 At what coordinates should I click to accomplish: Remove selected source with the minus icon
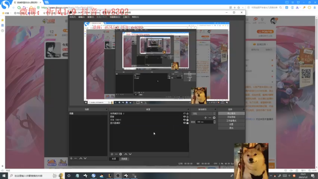coord(116,154)
